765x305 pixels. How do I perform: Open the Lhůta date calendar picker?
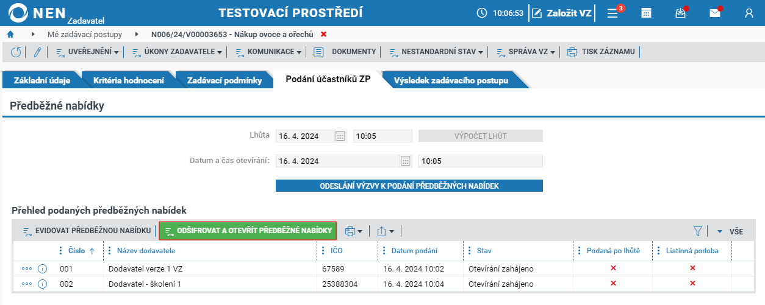pos(341,136)
